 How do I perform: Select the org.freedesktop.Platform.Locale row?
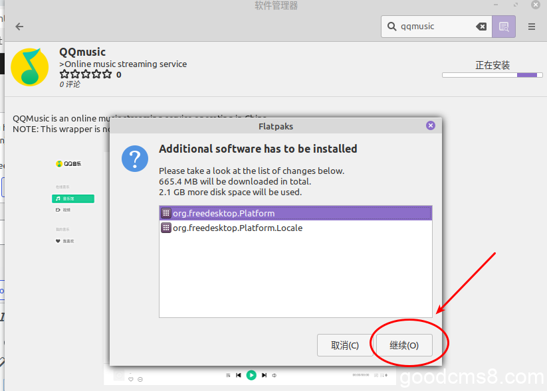pyautogui.click(x=296, y=228)
